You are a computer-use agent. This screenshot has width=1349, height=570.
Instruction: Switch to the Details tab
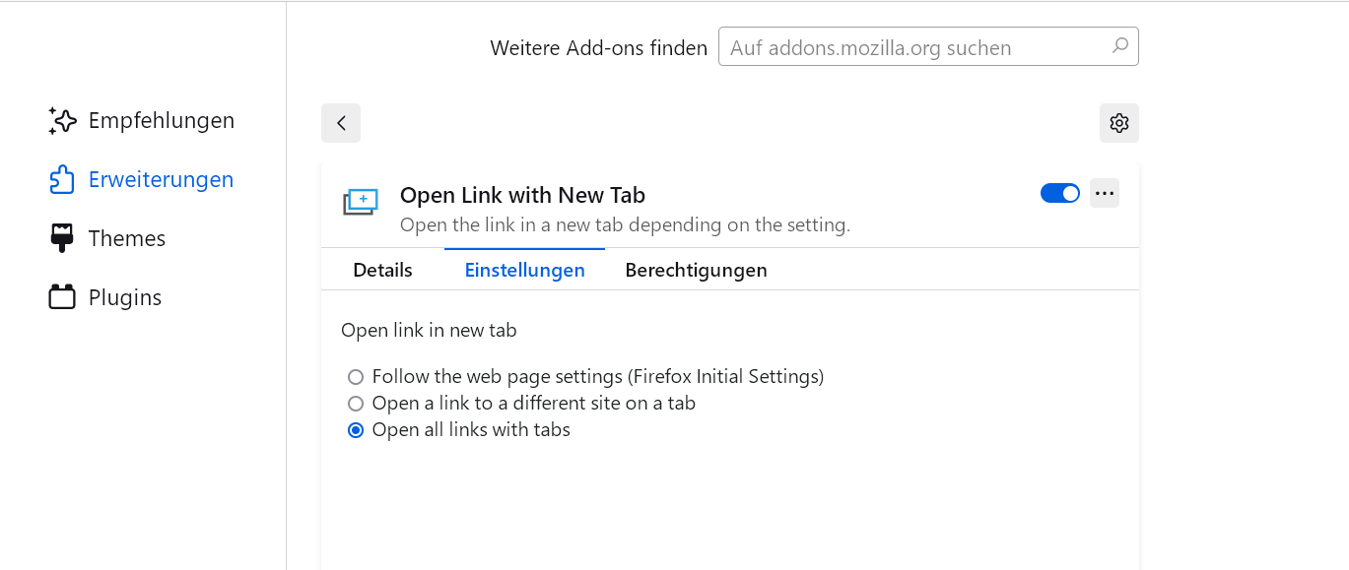coord(382,270)
